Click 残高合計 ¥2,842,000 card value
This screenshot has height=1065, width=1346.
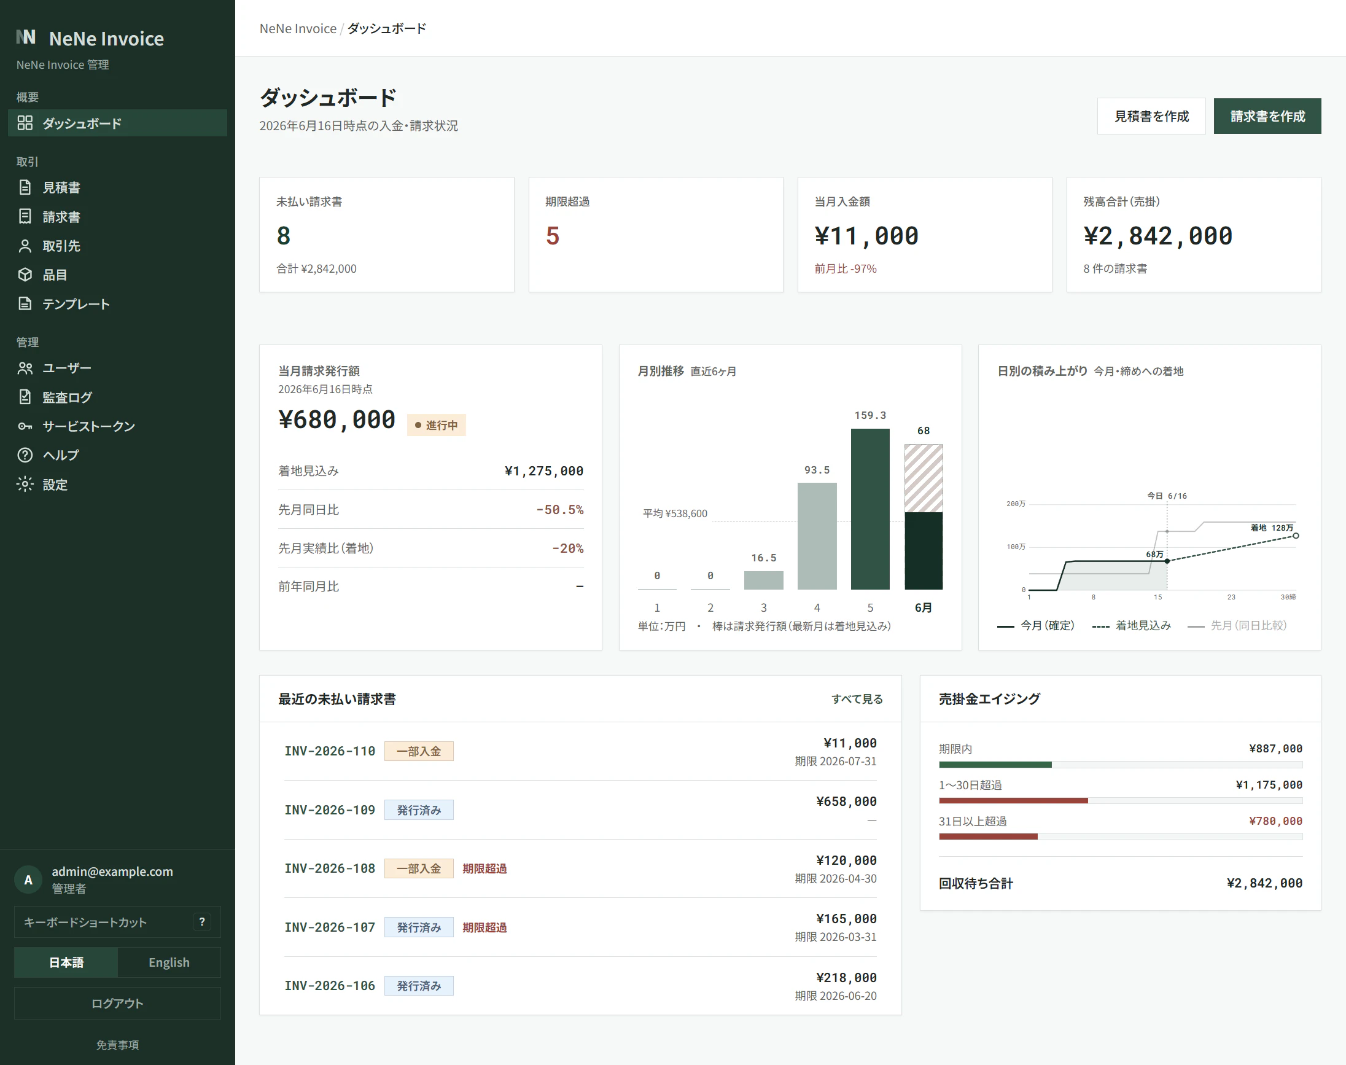click(x=1157, y=236)
